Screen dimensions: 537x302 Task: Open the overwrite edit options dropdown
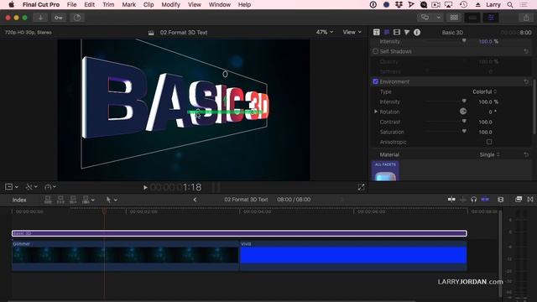tap(88, 200)
